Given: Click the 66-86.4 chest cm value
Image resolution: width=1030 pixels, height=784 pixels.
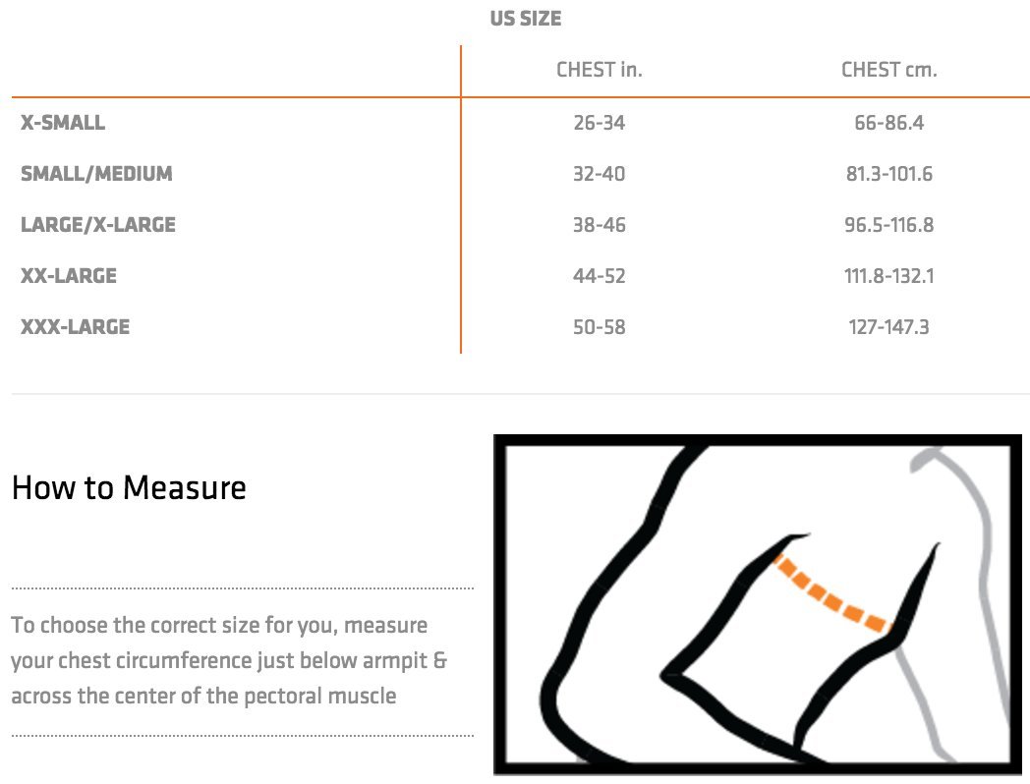Looking at the screenshot, I should (x=889, y=123).
